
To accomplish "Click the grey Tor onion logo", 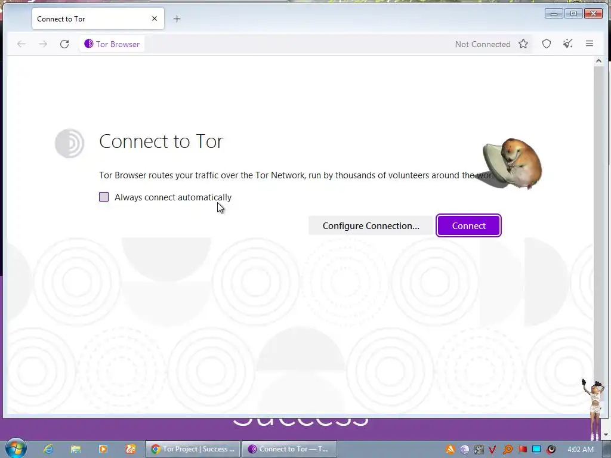I will pos(70,143).
